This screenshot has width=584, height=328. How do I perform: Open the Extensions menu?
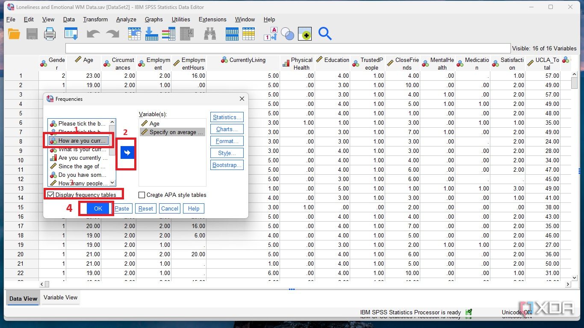point(212,19)
